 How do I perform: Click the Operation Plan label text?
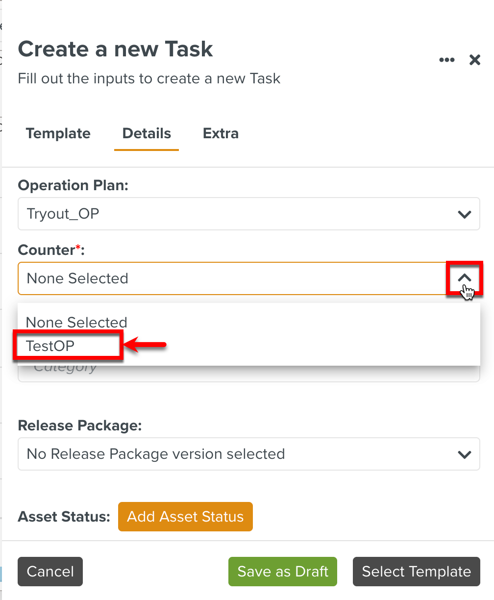tap(73, 185)
